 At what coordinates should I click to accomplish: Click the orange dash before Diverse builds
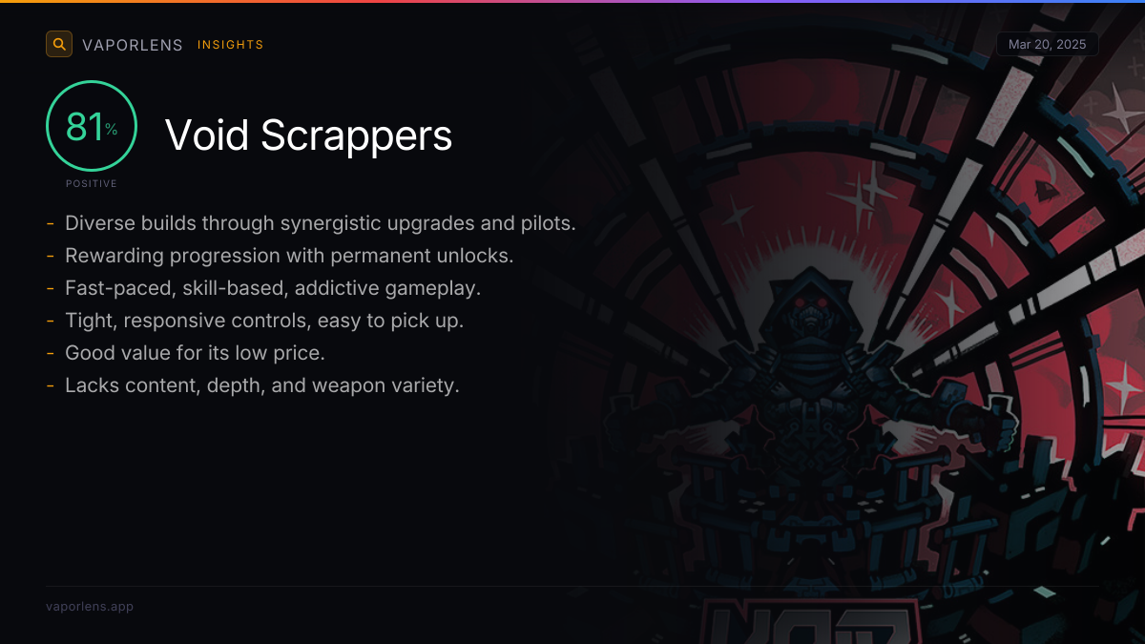50,224
